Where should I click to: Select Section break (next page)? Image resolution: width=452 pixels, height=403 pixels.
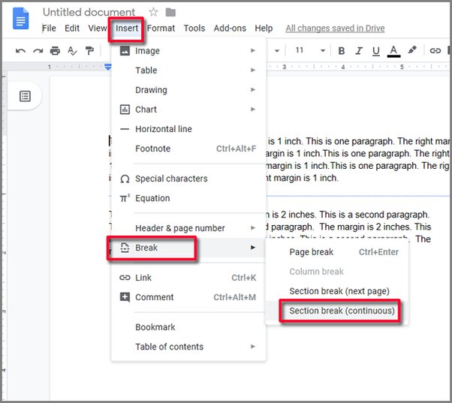pos(336,291)
